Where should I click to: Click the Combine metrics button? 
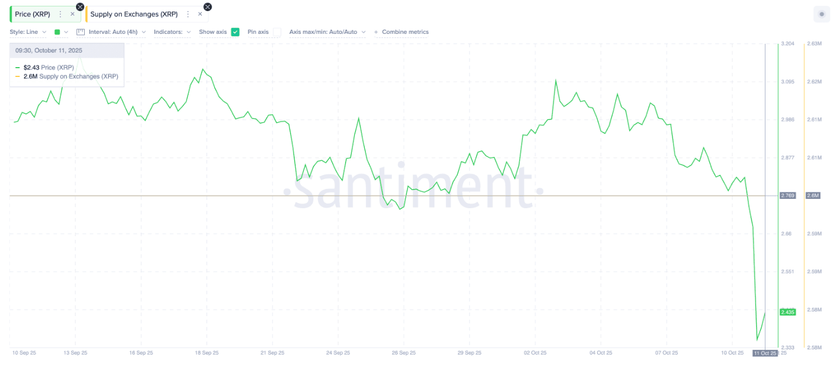405,32
